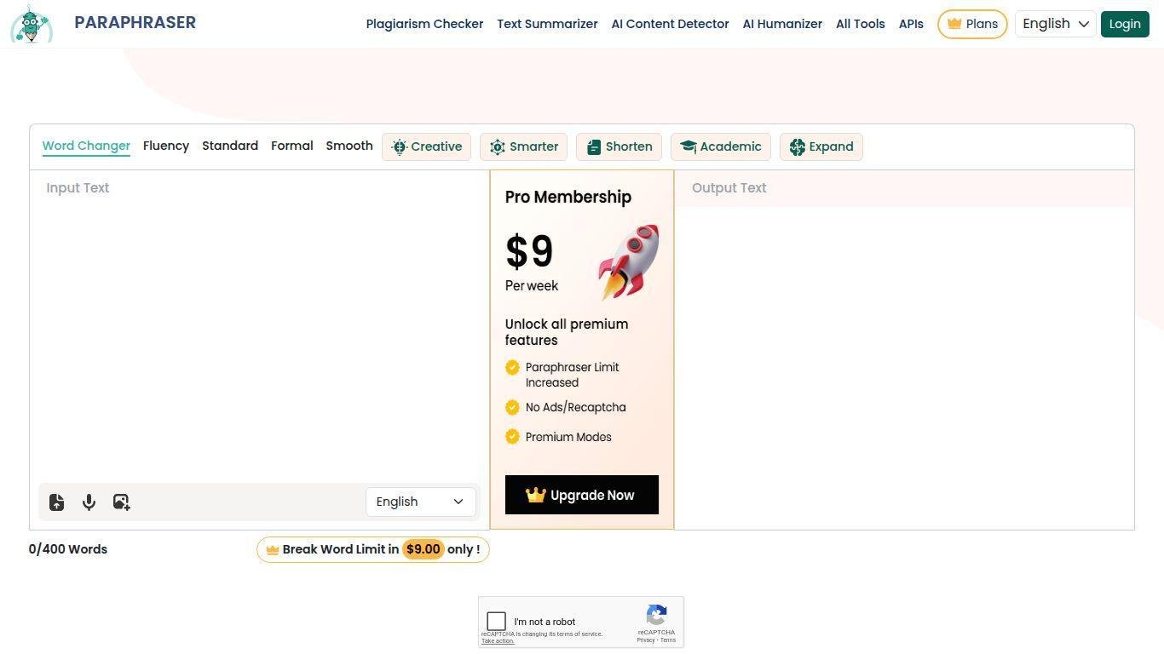Switch to the Fluency tab
Screen dimensions: 1164x654
(x=166, y=146)
